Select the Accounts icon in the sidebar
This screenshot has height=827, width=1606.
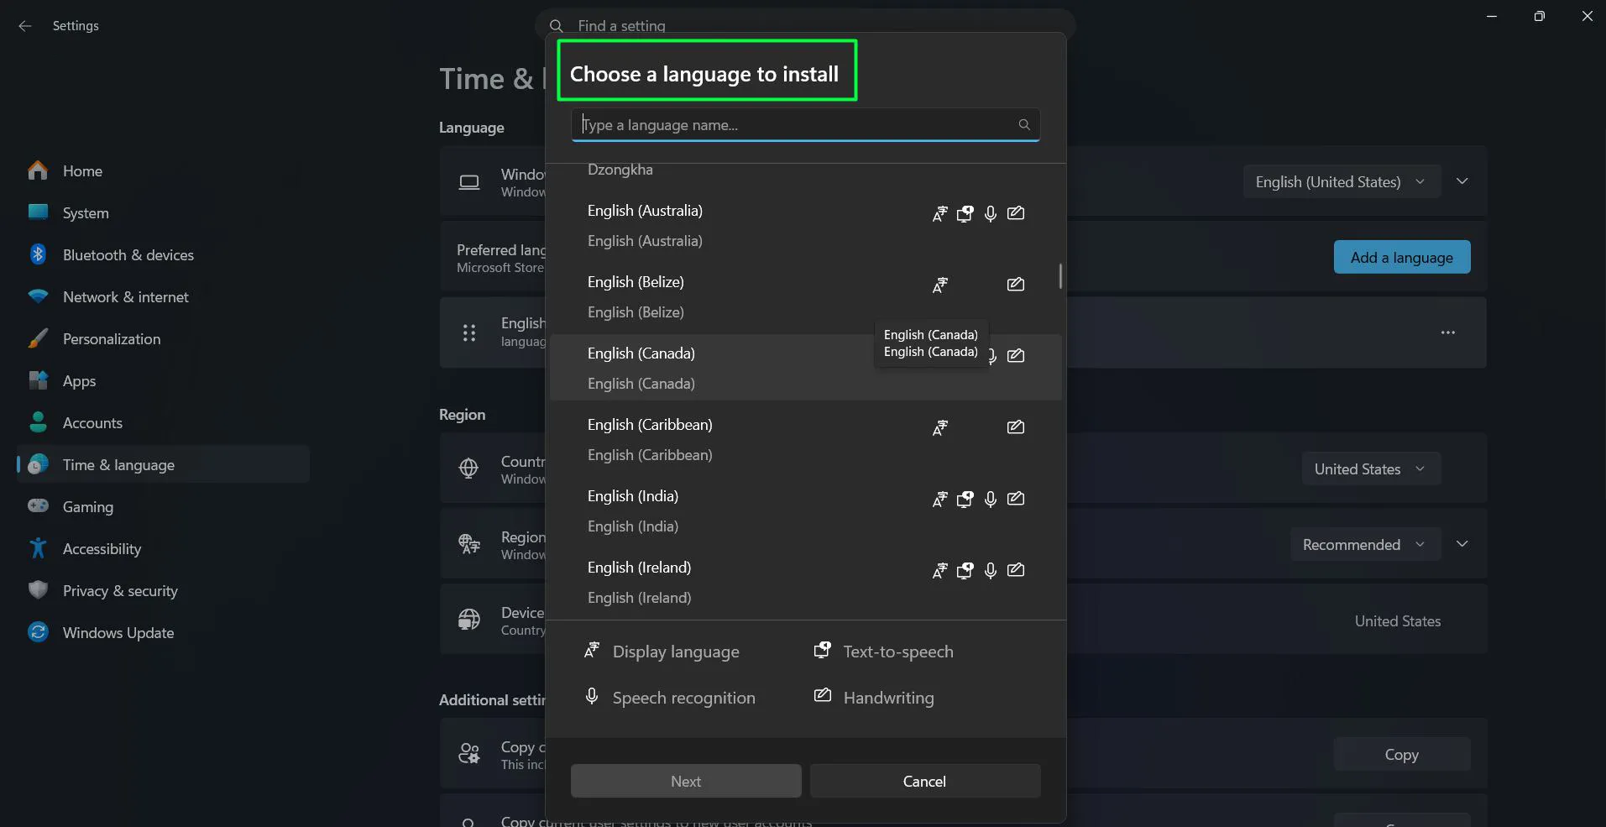[x=38, y=422]
